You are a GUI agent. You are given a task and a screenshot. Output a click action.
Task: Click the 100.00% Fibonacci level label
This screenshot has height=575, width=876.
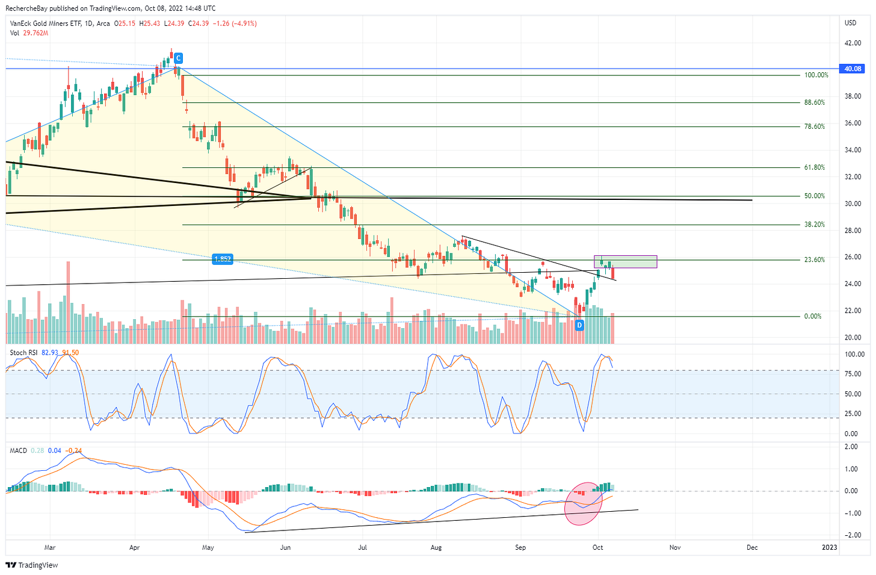click(816, 75)
